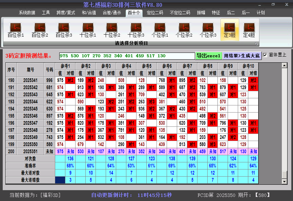Open the 十位杀1 analysis icon
293x201 pixels.
[88, 30]
